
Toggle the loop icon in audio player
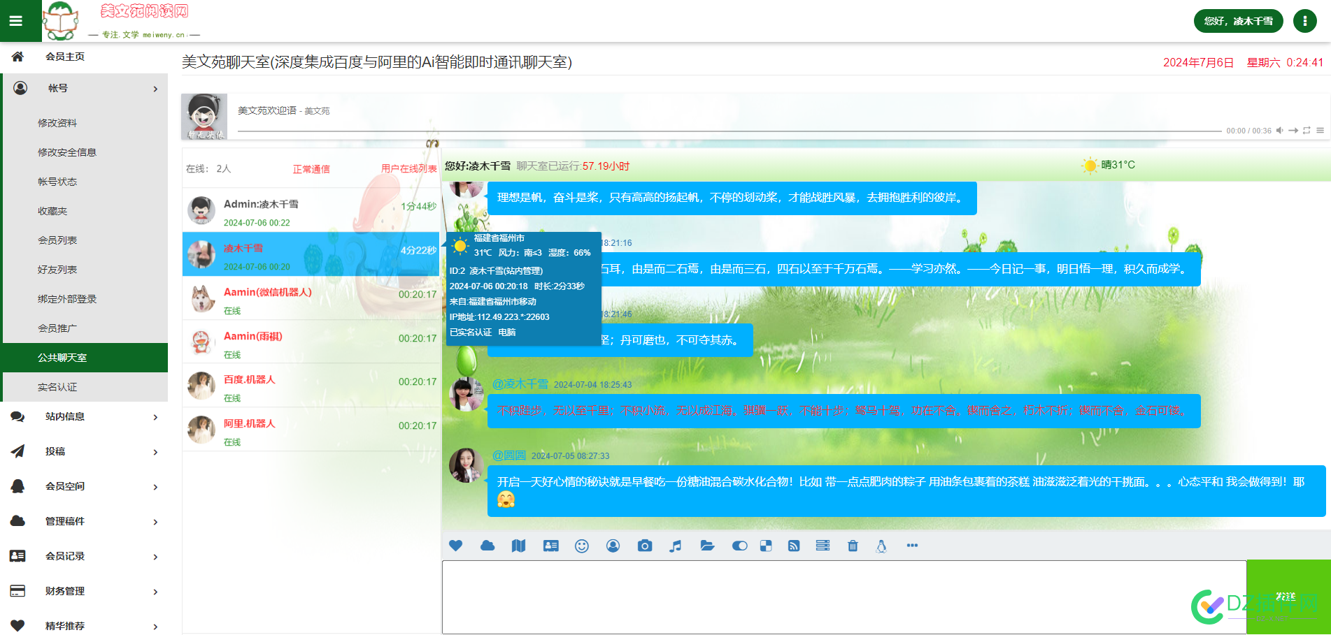1307,131
